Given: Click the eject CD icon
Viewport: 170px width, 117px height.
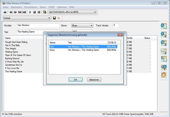Looking at the screenshot, I should (5, 12).
